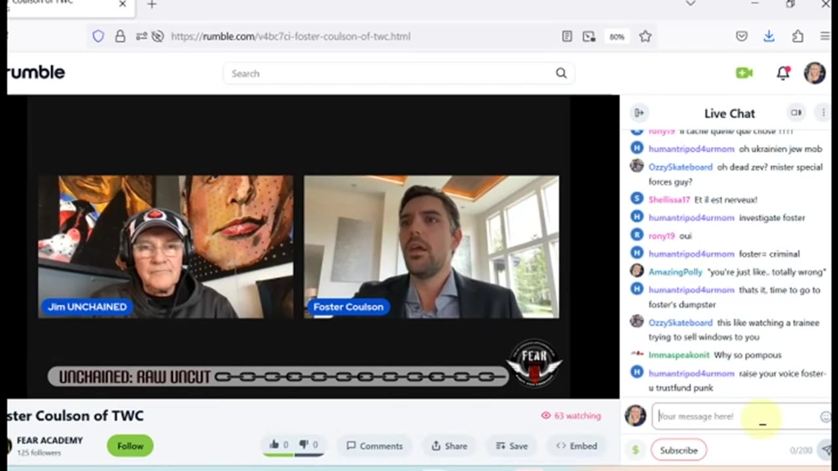Viewport: 838px width, 471px height.
Task: Click rony19's 'oui' message username
Action: point(661,235)
